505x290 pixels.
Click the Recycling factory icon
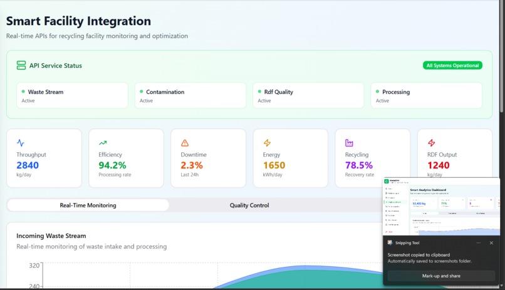point(349,143)
